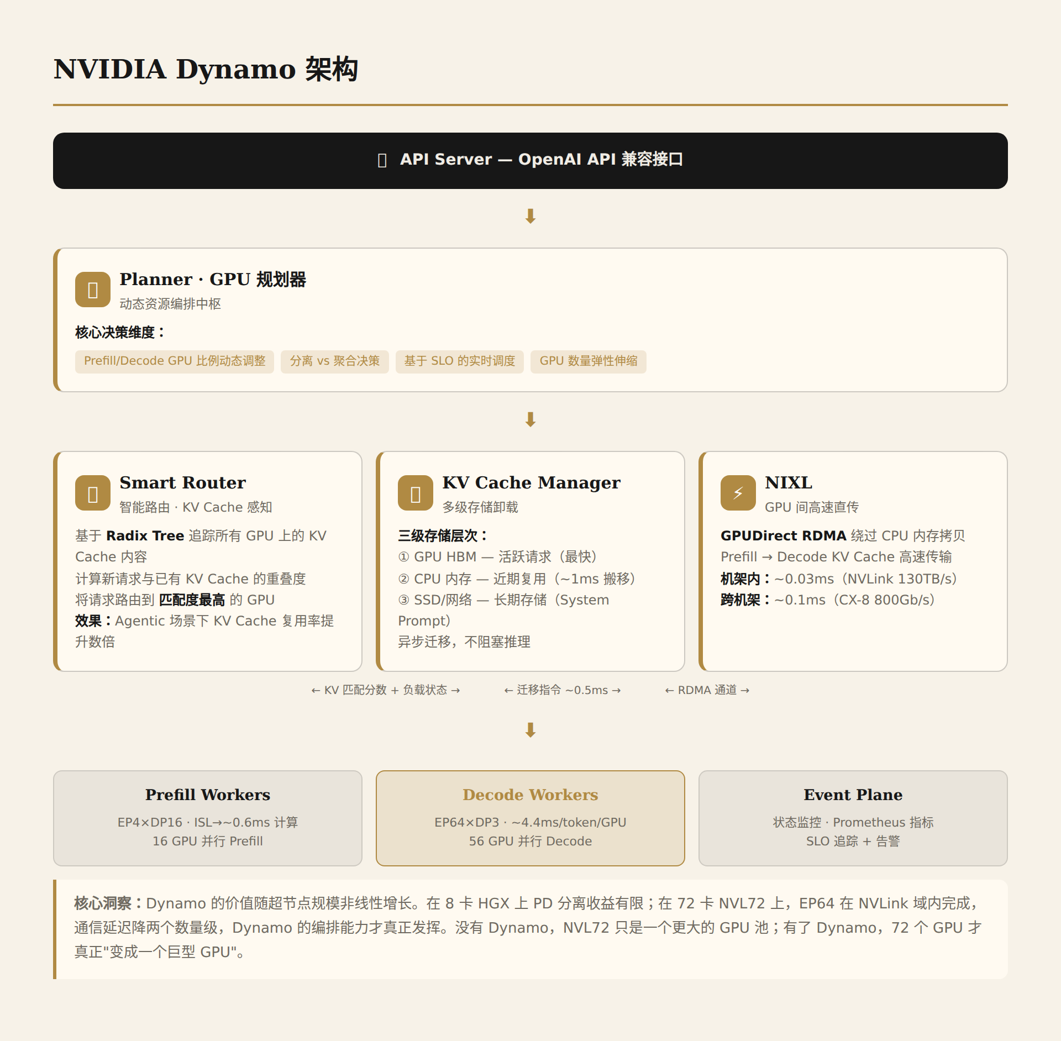
Task: Click the 状态监控 · Prometheus 指标 line
Action: pyautogui.click(x=853, y=822)
